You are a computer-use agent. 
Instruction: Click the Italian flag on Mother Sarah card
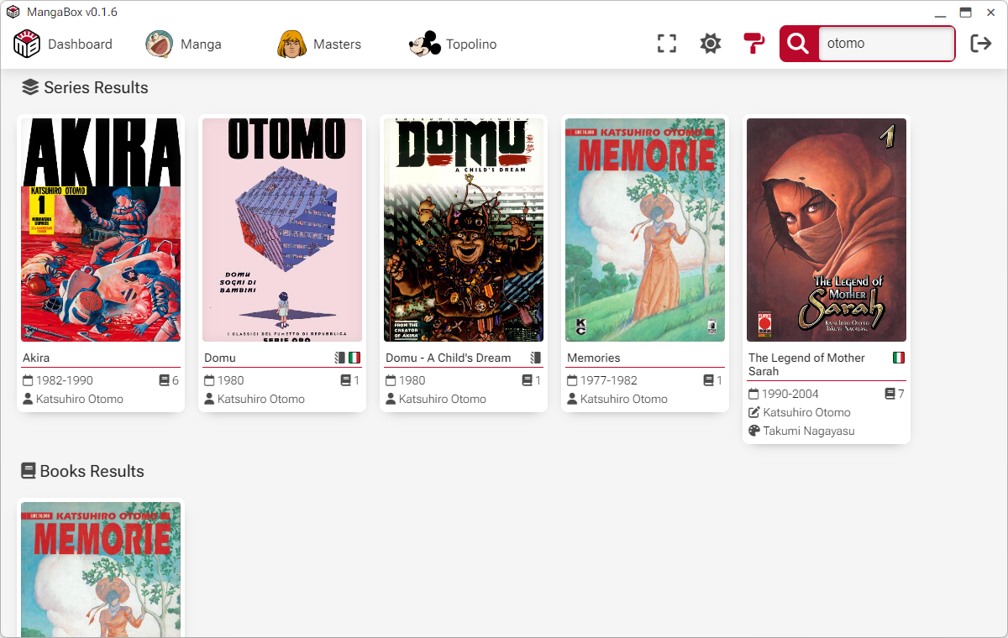tap(899, 358)
